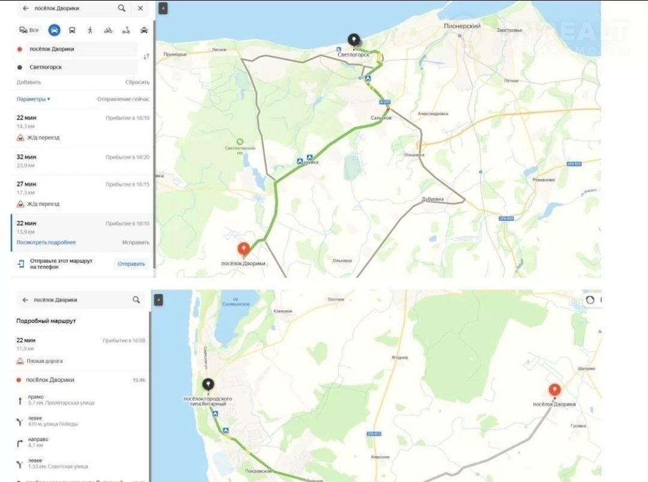Collapse the bottom detailed route panel

coord(159,300)
